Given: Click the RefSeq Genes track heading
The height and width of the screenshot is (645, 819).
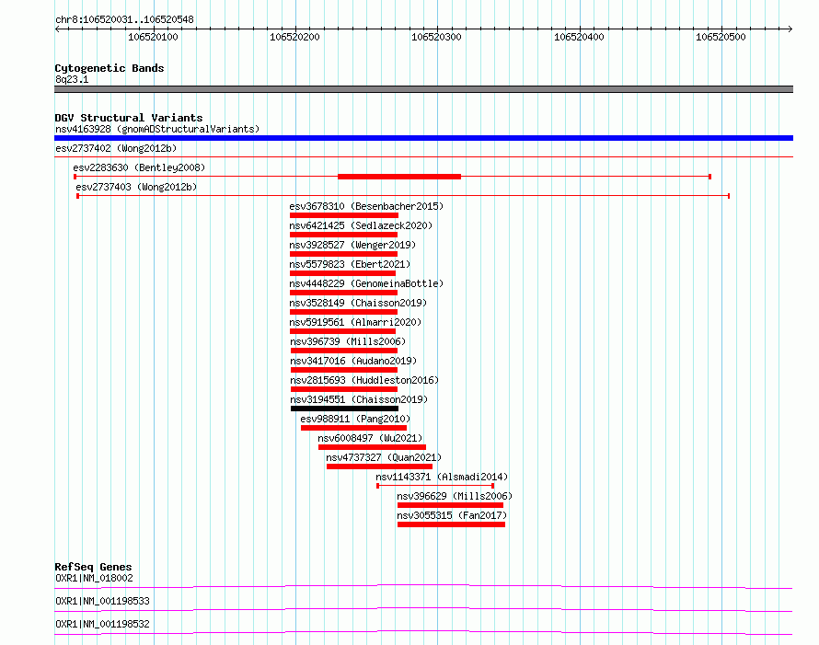Looking at the screenshot, I should (93, 567).
